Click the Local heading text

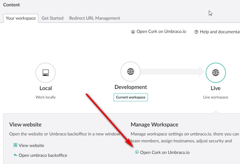pyautogui.click(x=46, y=88)
